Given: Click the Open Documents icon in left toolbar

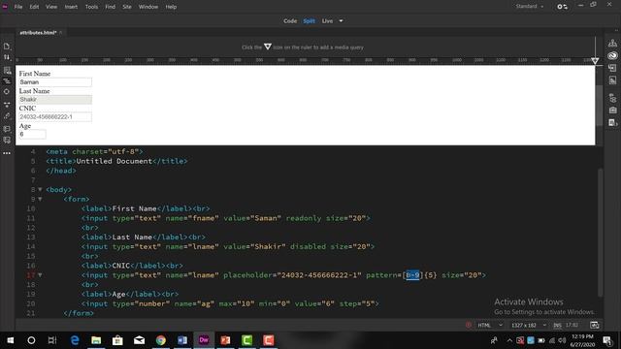Looking at the screenshot, I should (7, 47).
